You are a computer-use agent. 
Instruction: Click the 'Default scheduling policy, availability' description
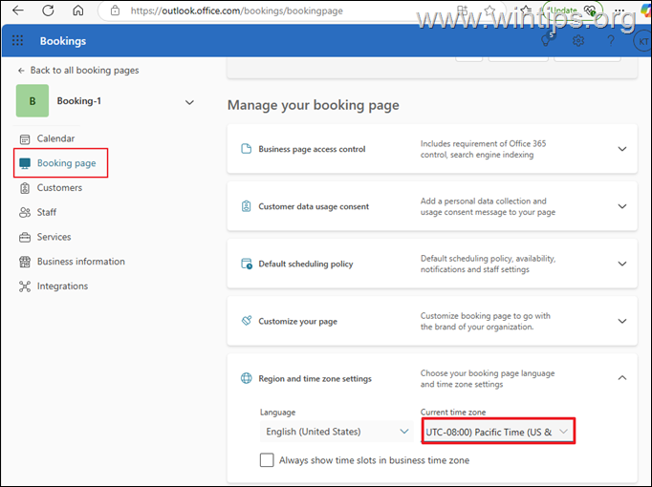488,264
